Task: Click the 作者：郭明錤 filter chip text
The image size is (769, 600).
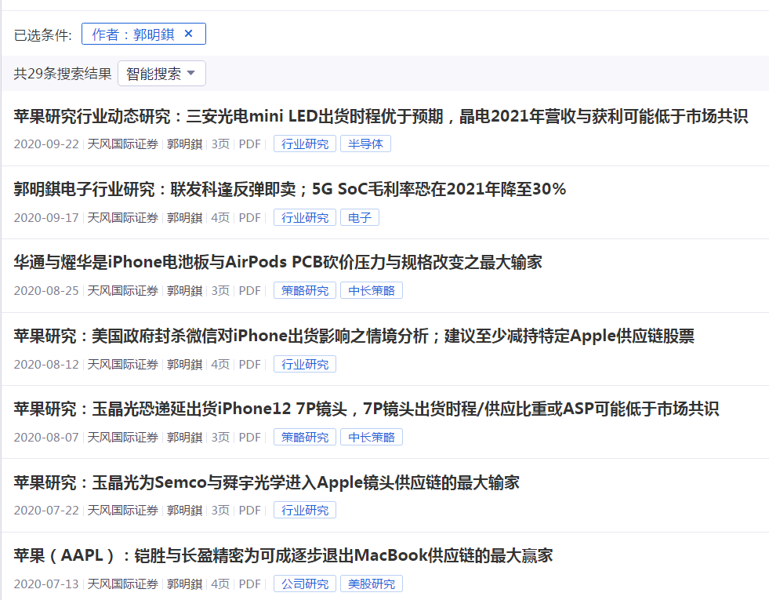Action: pos(133,35)
